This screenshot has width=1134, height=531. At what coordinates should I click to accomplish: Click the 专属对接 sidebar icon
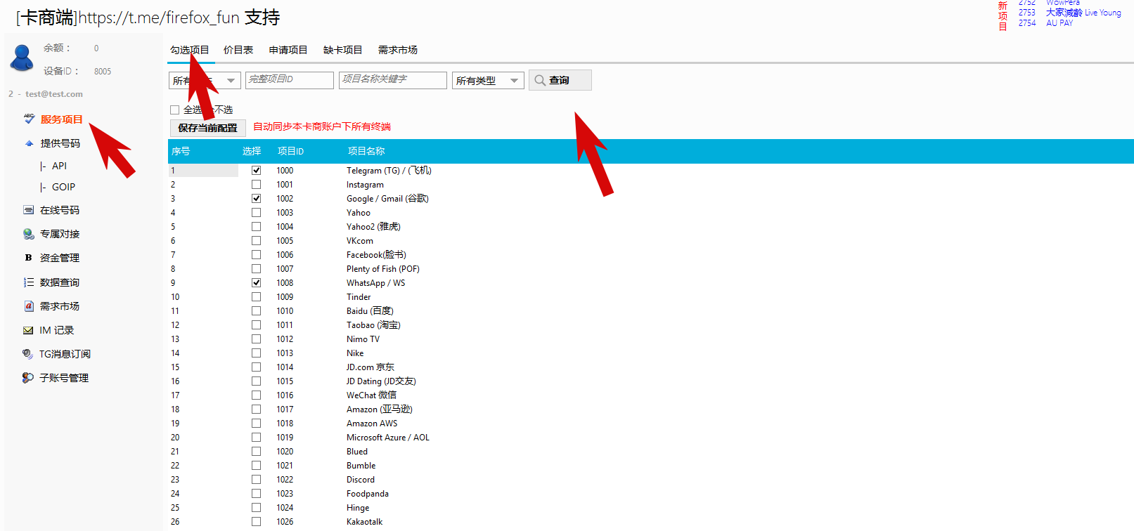[x=29, y=234]
